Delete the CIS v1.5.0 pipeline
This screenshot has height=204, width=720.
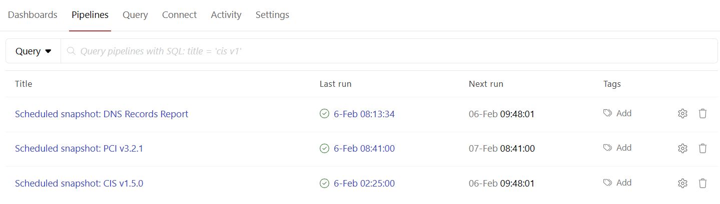[x=702, y=184]
